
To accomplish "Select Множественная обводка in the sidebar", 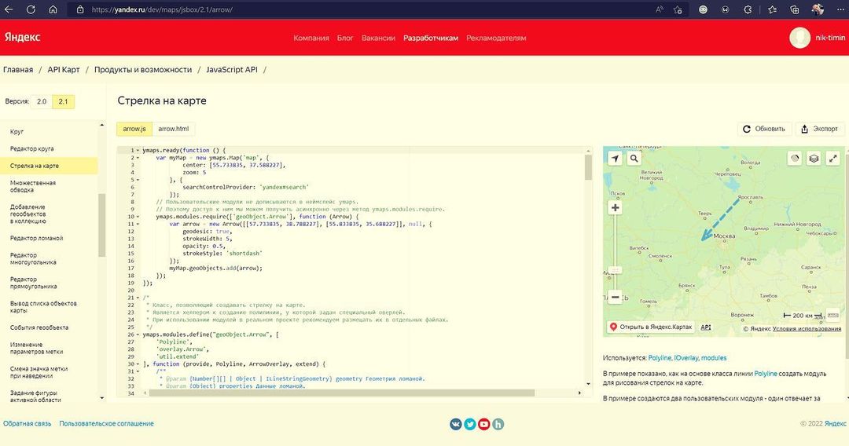I will tap(33, 187).
